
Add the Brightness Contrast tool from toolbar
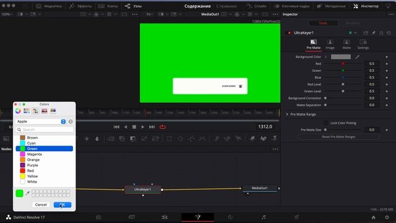coord(87,139)
